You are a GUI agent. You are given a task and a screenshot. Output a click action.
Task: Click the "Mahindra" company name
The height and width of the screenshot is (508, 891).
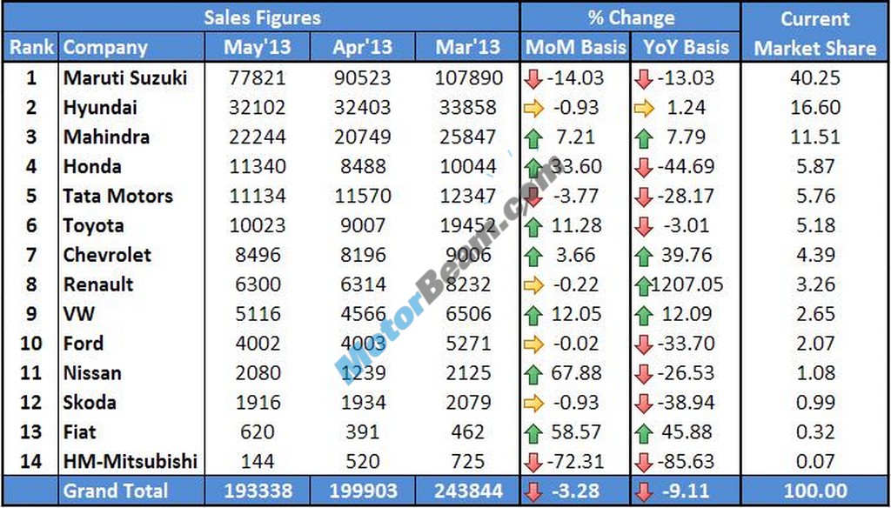click(x=106, y=137)
